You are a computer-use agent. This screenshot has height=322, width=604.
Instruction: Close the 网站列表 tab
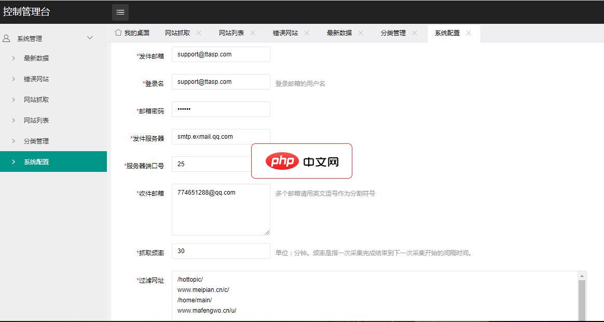click(253, 33)
